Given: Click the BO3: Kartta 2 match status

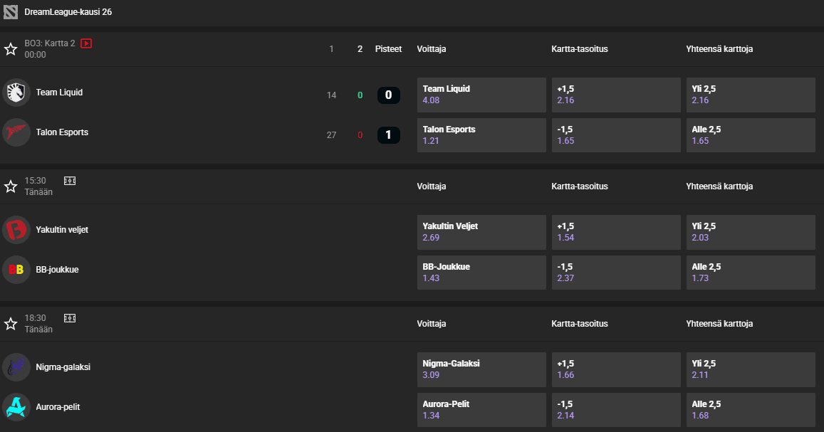Looking at the screenshot, I should click(50, 43).
